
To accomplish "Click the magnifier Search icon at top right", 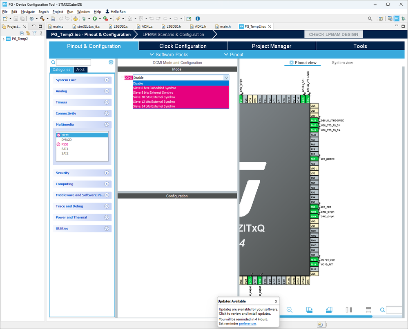I will click(x=370, y=18).
